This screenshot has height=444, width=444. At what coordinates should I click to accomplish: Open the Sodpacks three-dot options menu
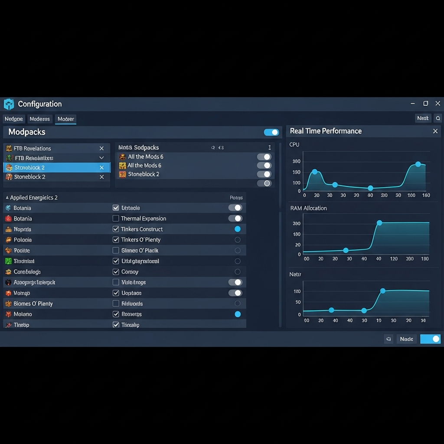tap(270, 147)
